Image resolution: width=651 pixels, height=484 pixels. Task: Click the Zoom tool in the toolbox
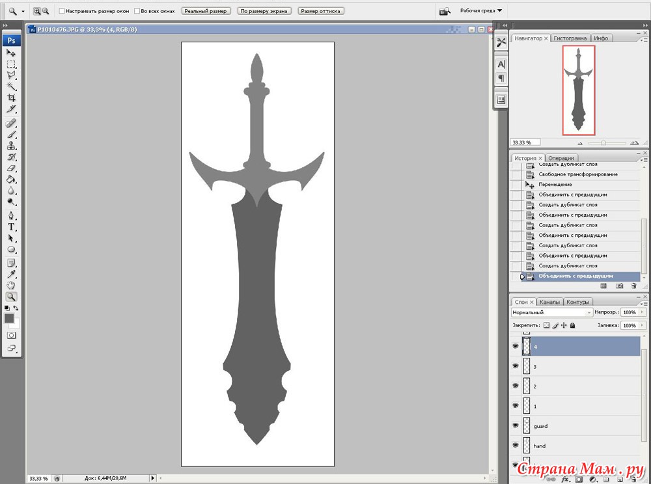click(x=11, y=297)
